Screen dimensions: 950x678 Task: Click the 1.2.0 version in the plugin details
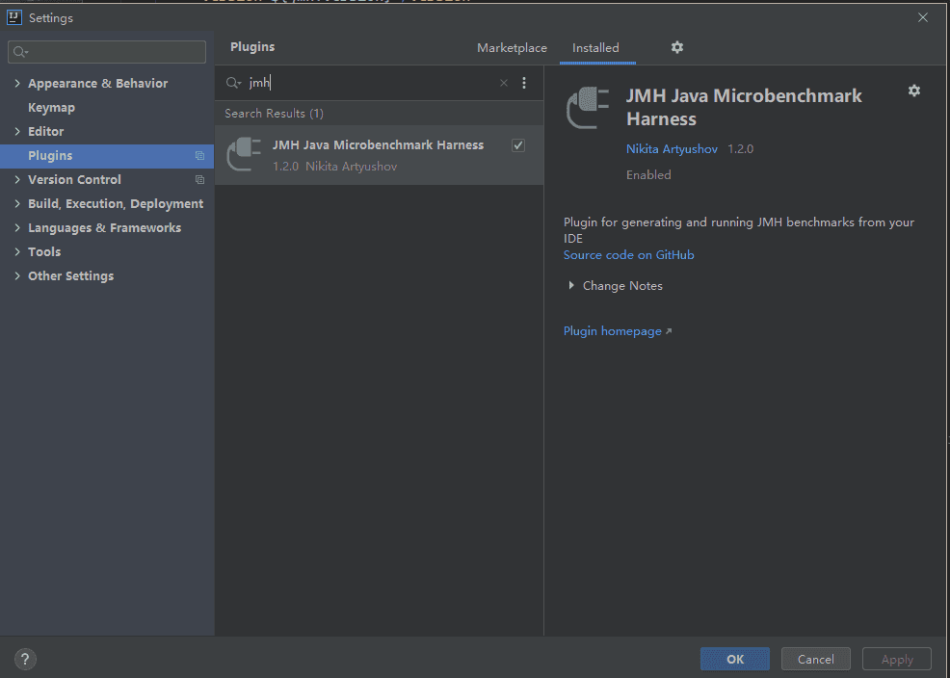(740, 149)
